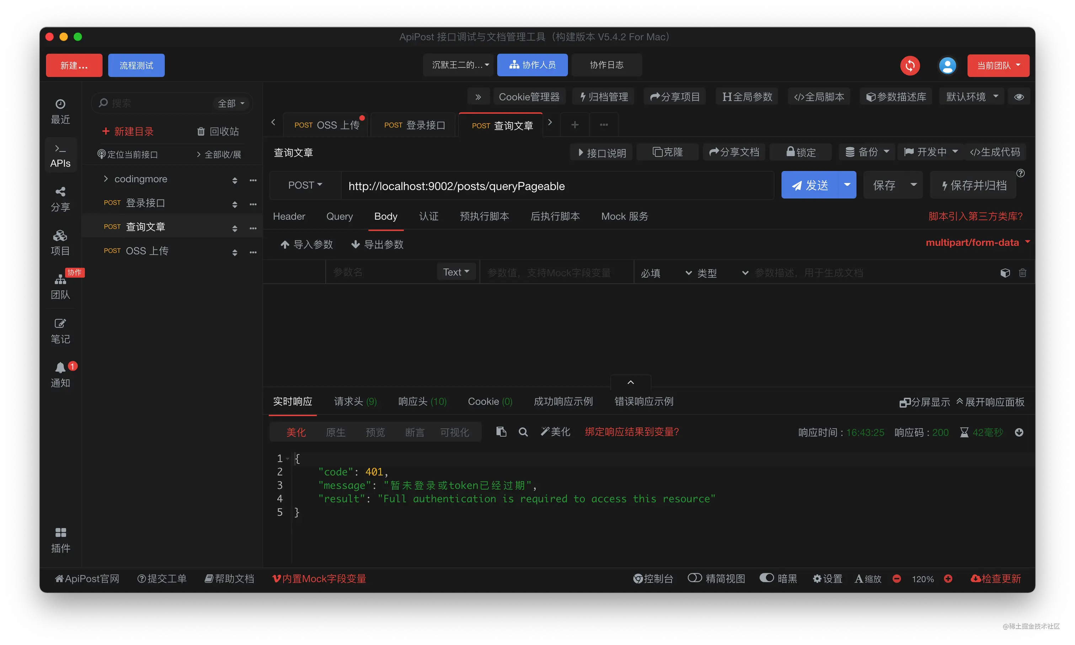Increase zoom with the red plus icon
Screen dimensions: 1075x645
[x=947, y=578]
